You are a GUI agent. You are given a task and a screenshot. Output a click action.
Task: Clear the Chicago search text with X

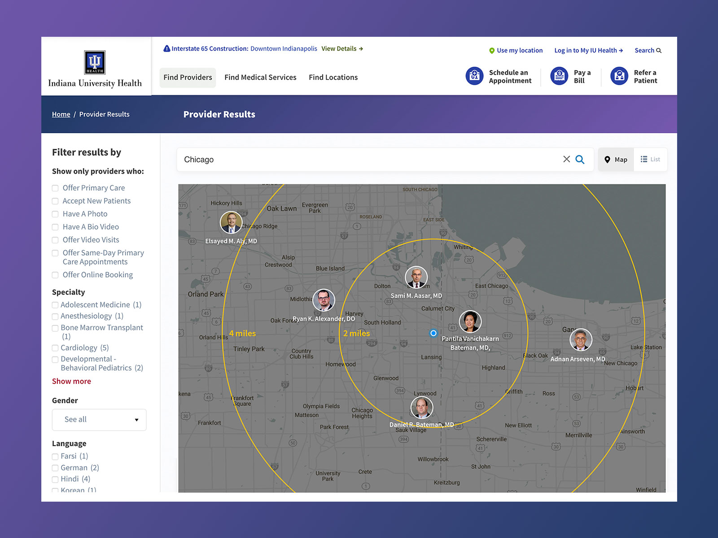point(566,159)
